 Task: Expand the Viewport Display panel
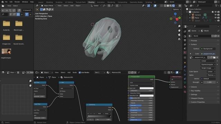pos(197,98)
